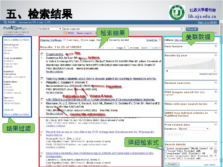Open the How To menu
The image size is (223, 167).
(x=44, y=22)
